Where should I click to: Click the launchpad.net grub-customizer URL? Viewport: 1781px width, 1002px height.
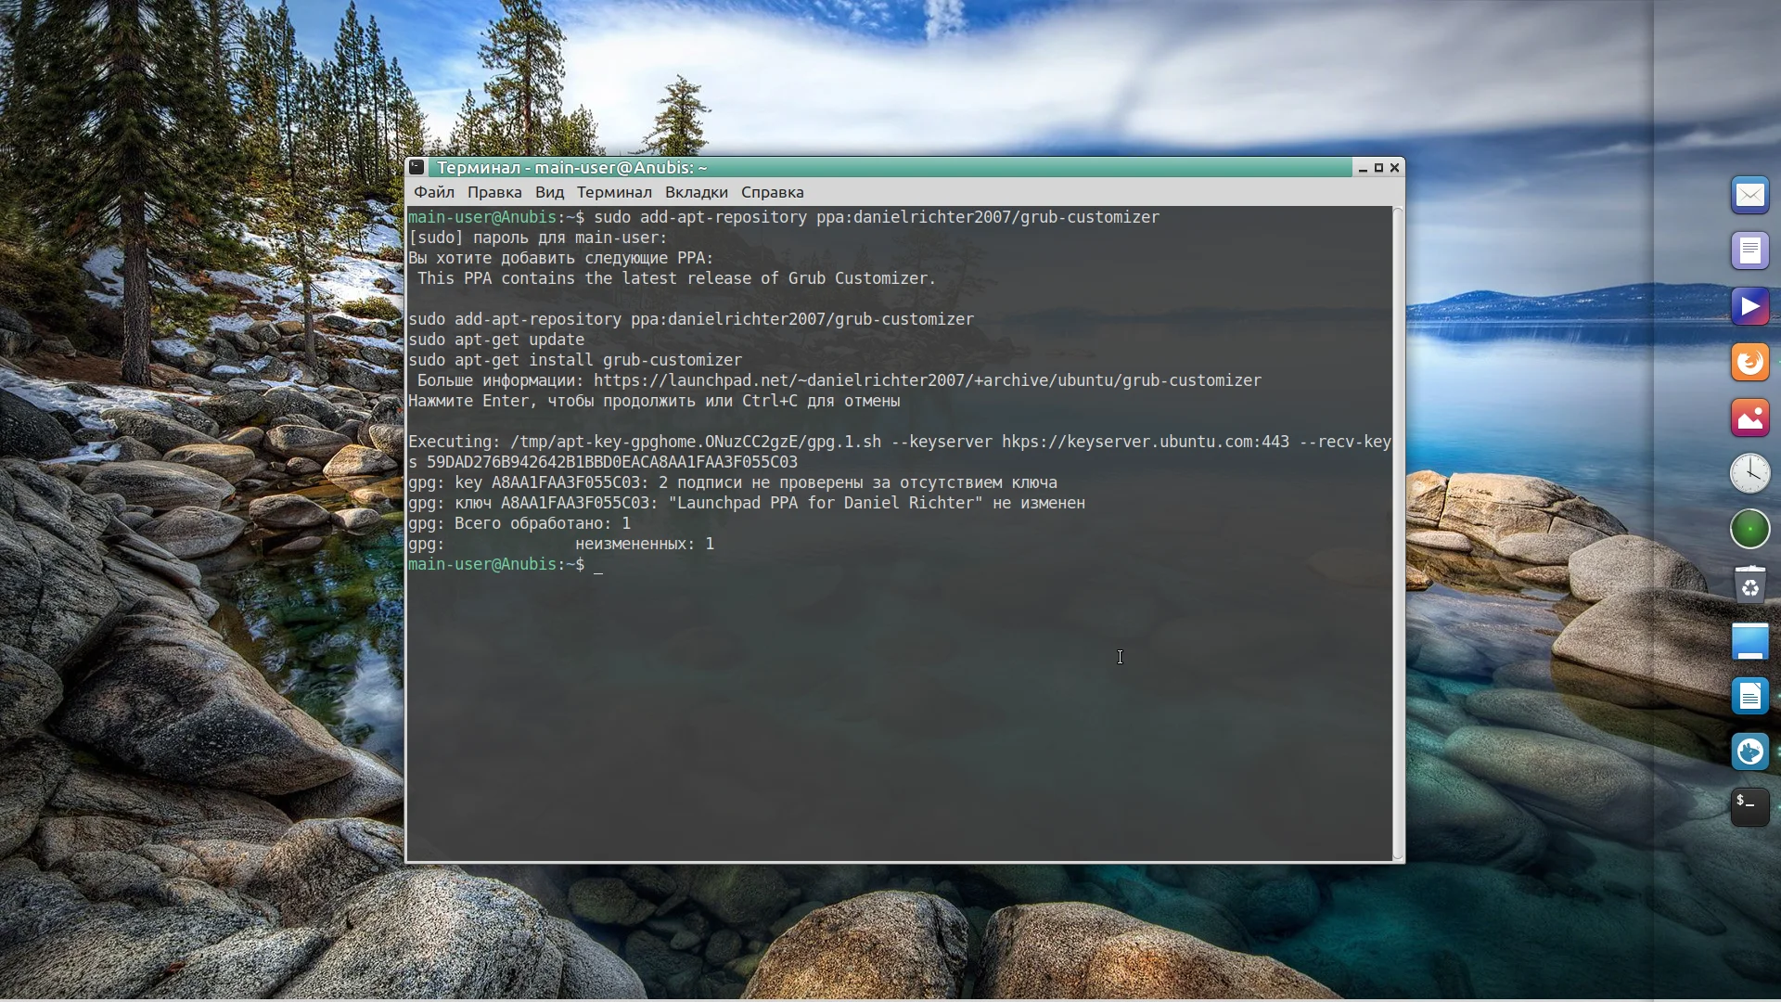pos(927,380)
